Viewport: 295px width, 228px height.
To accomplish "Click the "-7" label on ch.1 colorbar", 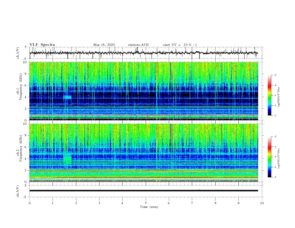I will (x=275, y=115).
